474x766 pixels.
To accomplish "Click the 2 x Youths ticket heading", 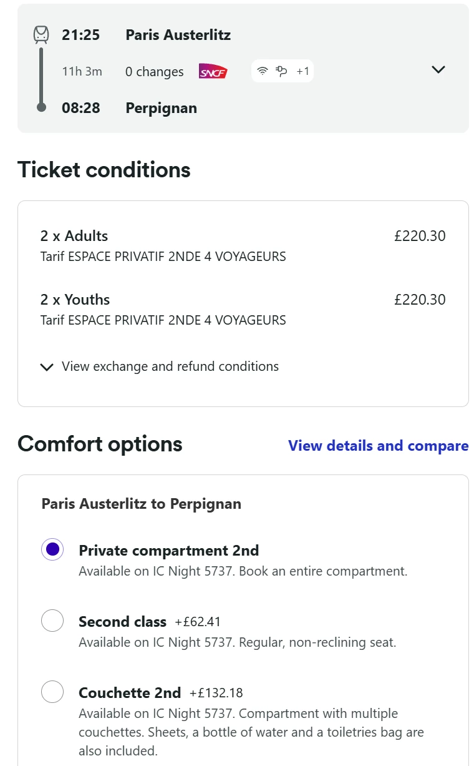I will coord(75,300).
